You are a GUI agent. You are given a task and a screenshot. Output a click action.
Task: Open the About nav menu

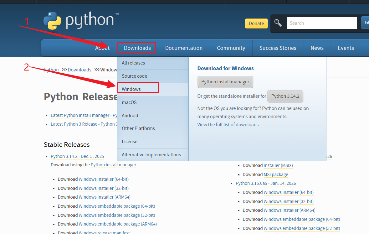[x=102, y=48]
